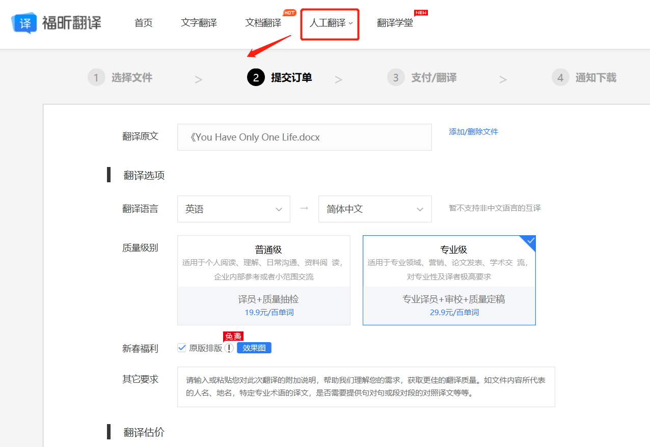Uncheck the 原版排版 checkbox

pyautogui.click(x=182, y=347)
